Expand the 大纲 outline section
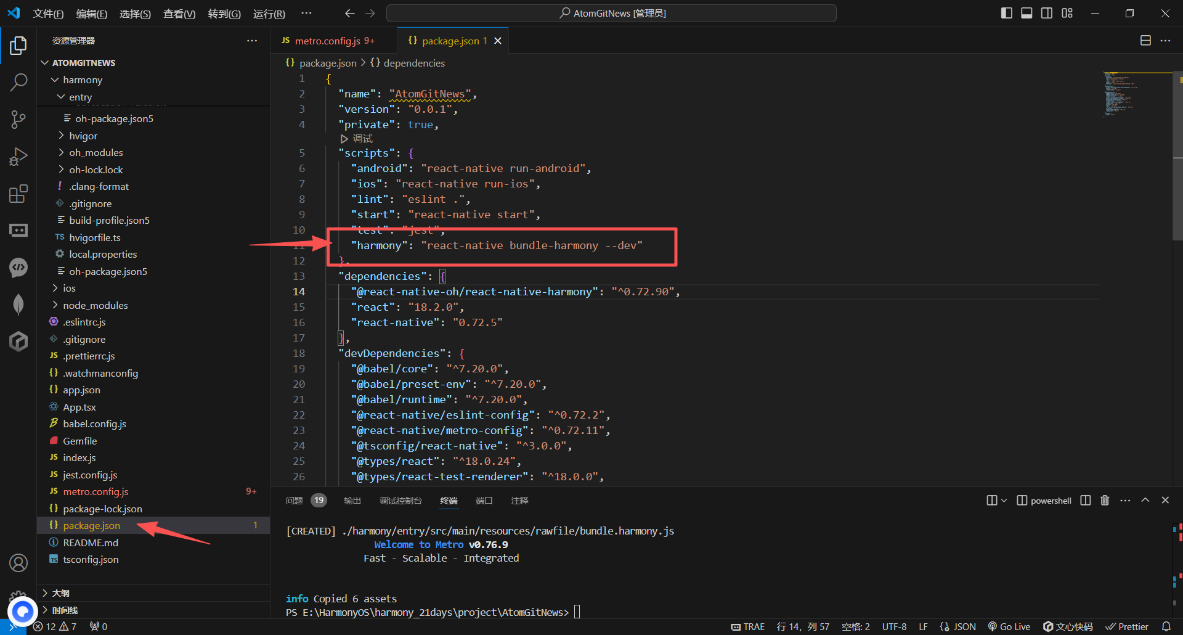This screenshot has height=635, width=1183. 154,593
